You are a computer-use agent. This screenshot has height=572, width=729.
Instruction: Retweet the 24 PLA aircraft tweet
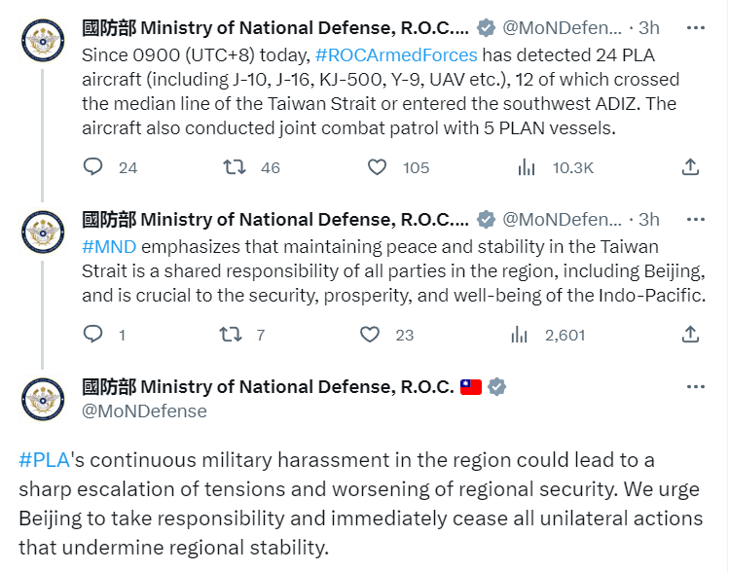[x=234, y=167]
